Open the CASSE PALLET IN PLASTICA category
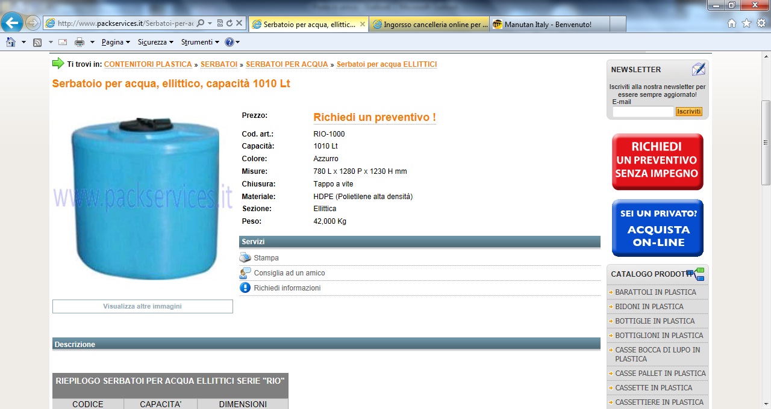The width and height of the screenshot is (771, 409). point(660,374)
